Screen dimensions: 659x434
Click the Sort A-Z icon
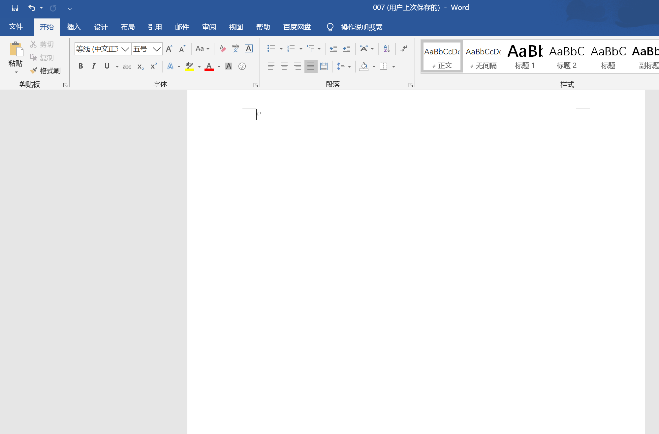click(387, 49)
